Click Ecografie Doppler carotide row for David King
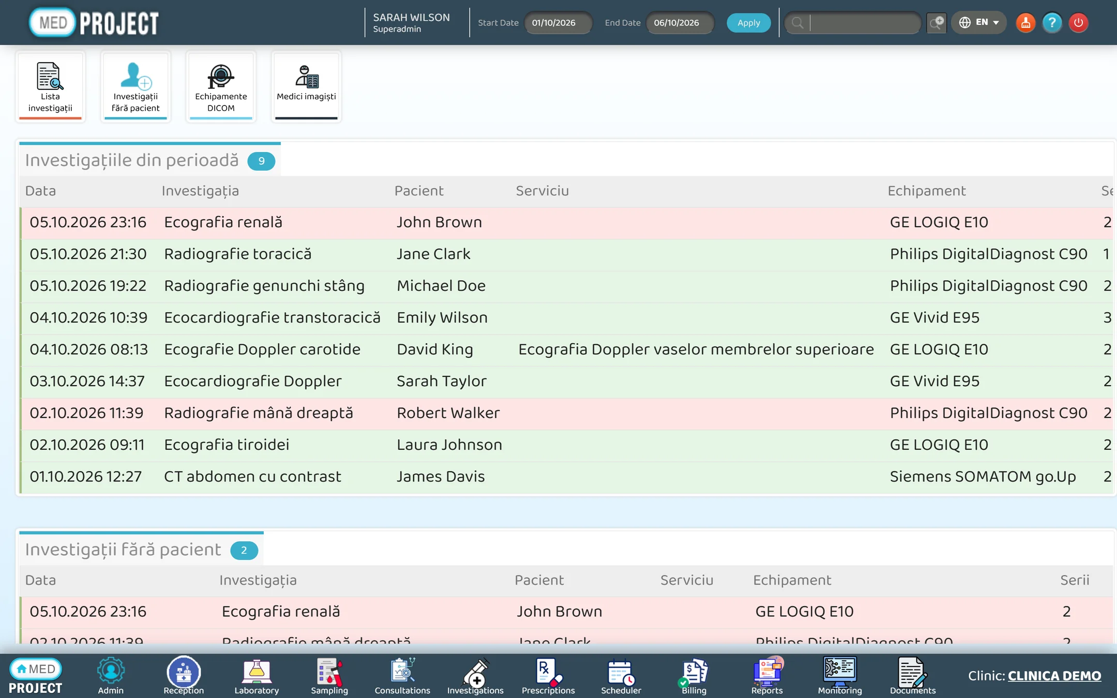 (566, 350)
